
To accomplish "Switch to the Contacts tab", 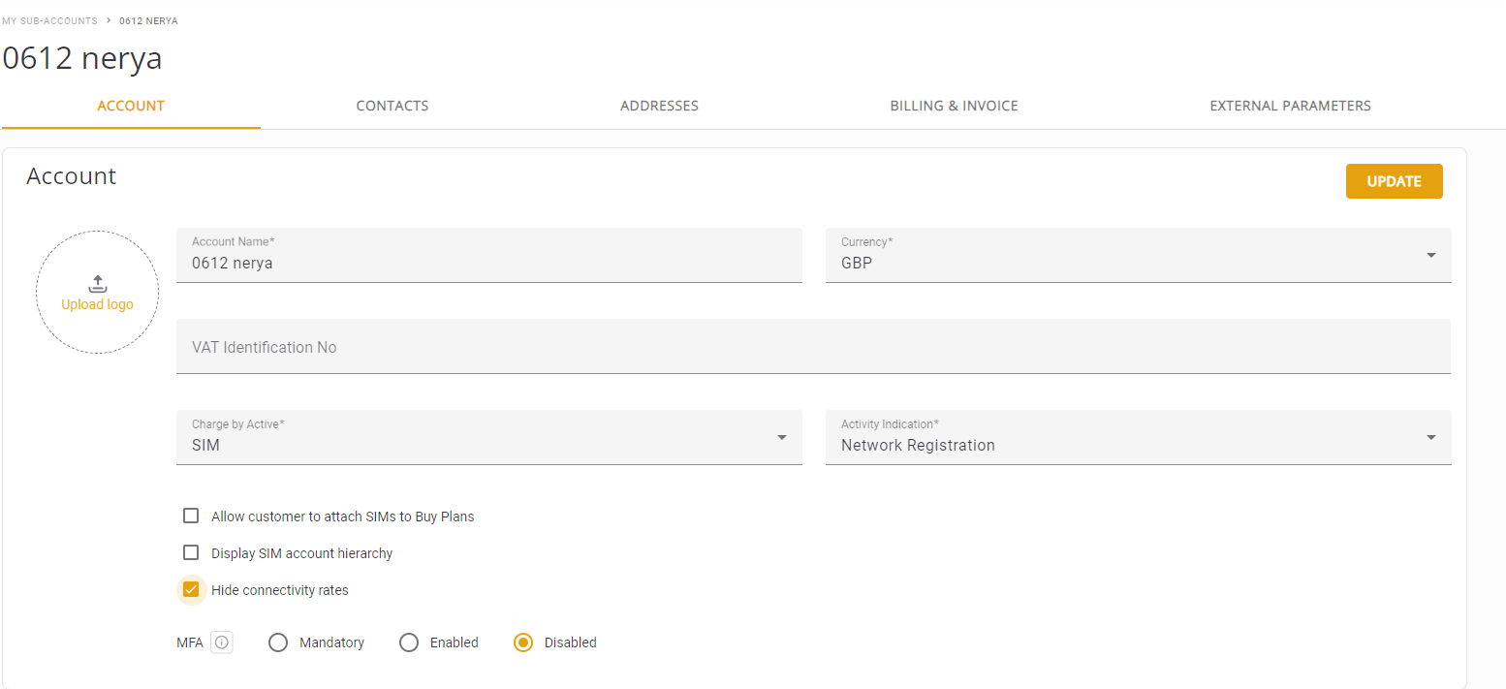I will (392, 106).
